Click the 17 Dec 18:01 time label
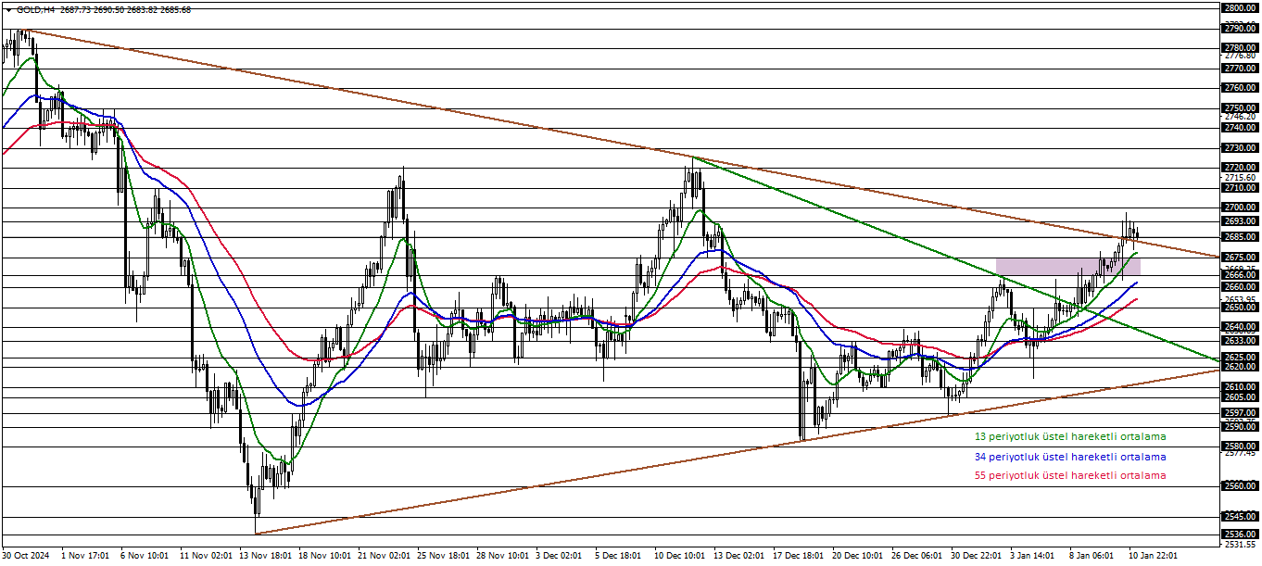This screenshot has height=566, width=1262. (x=800, y=556)
